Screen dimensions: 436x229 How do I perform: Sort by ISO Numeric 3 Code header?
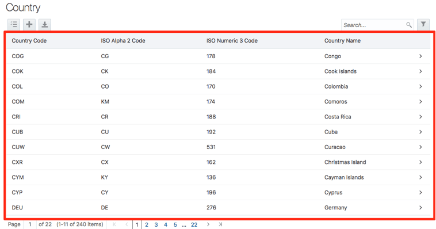tap(232, 41)
